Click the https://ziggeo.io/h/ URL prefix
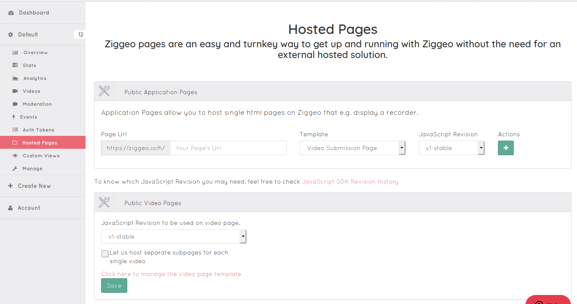Image resolution: width=577 pixels, height=304 pixels. 135,148
